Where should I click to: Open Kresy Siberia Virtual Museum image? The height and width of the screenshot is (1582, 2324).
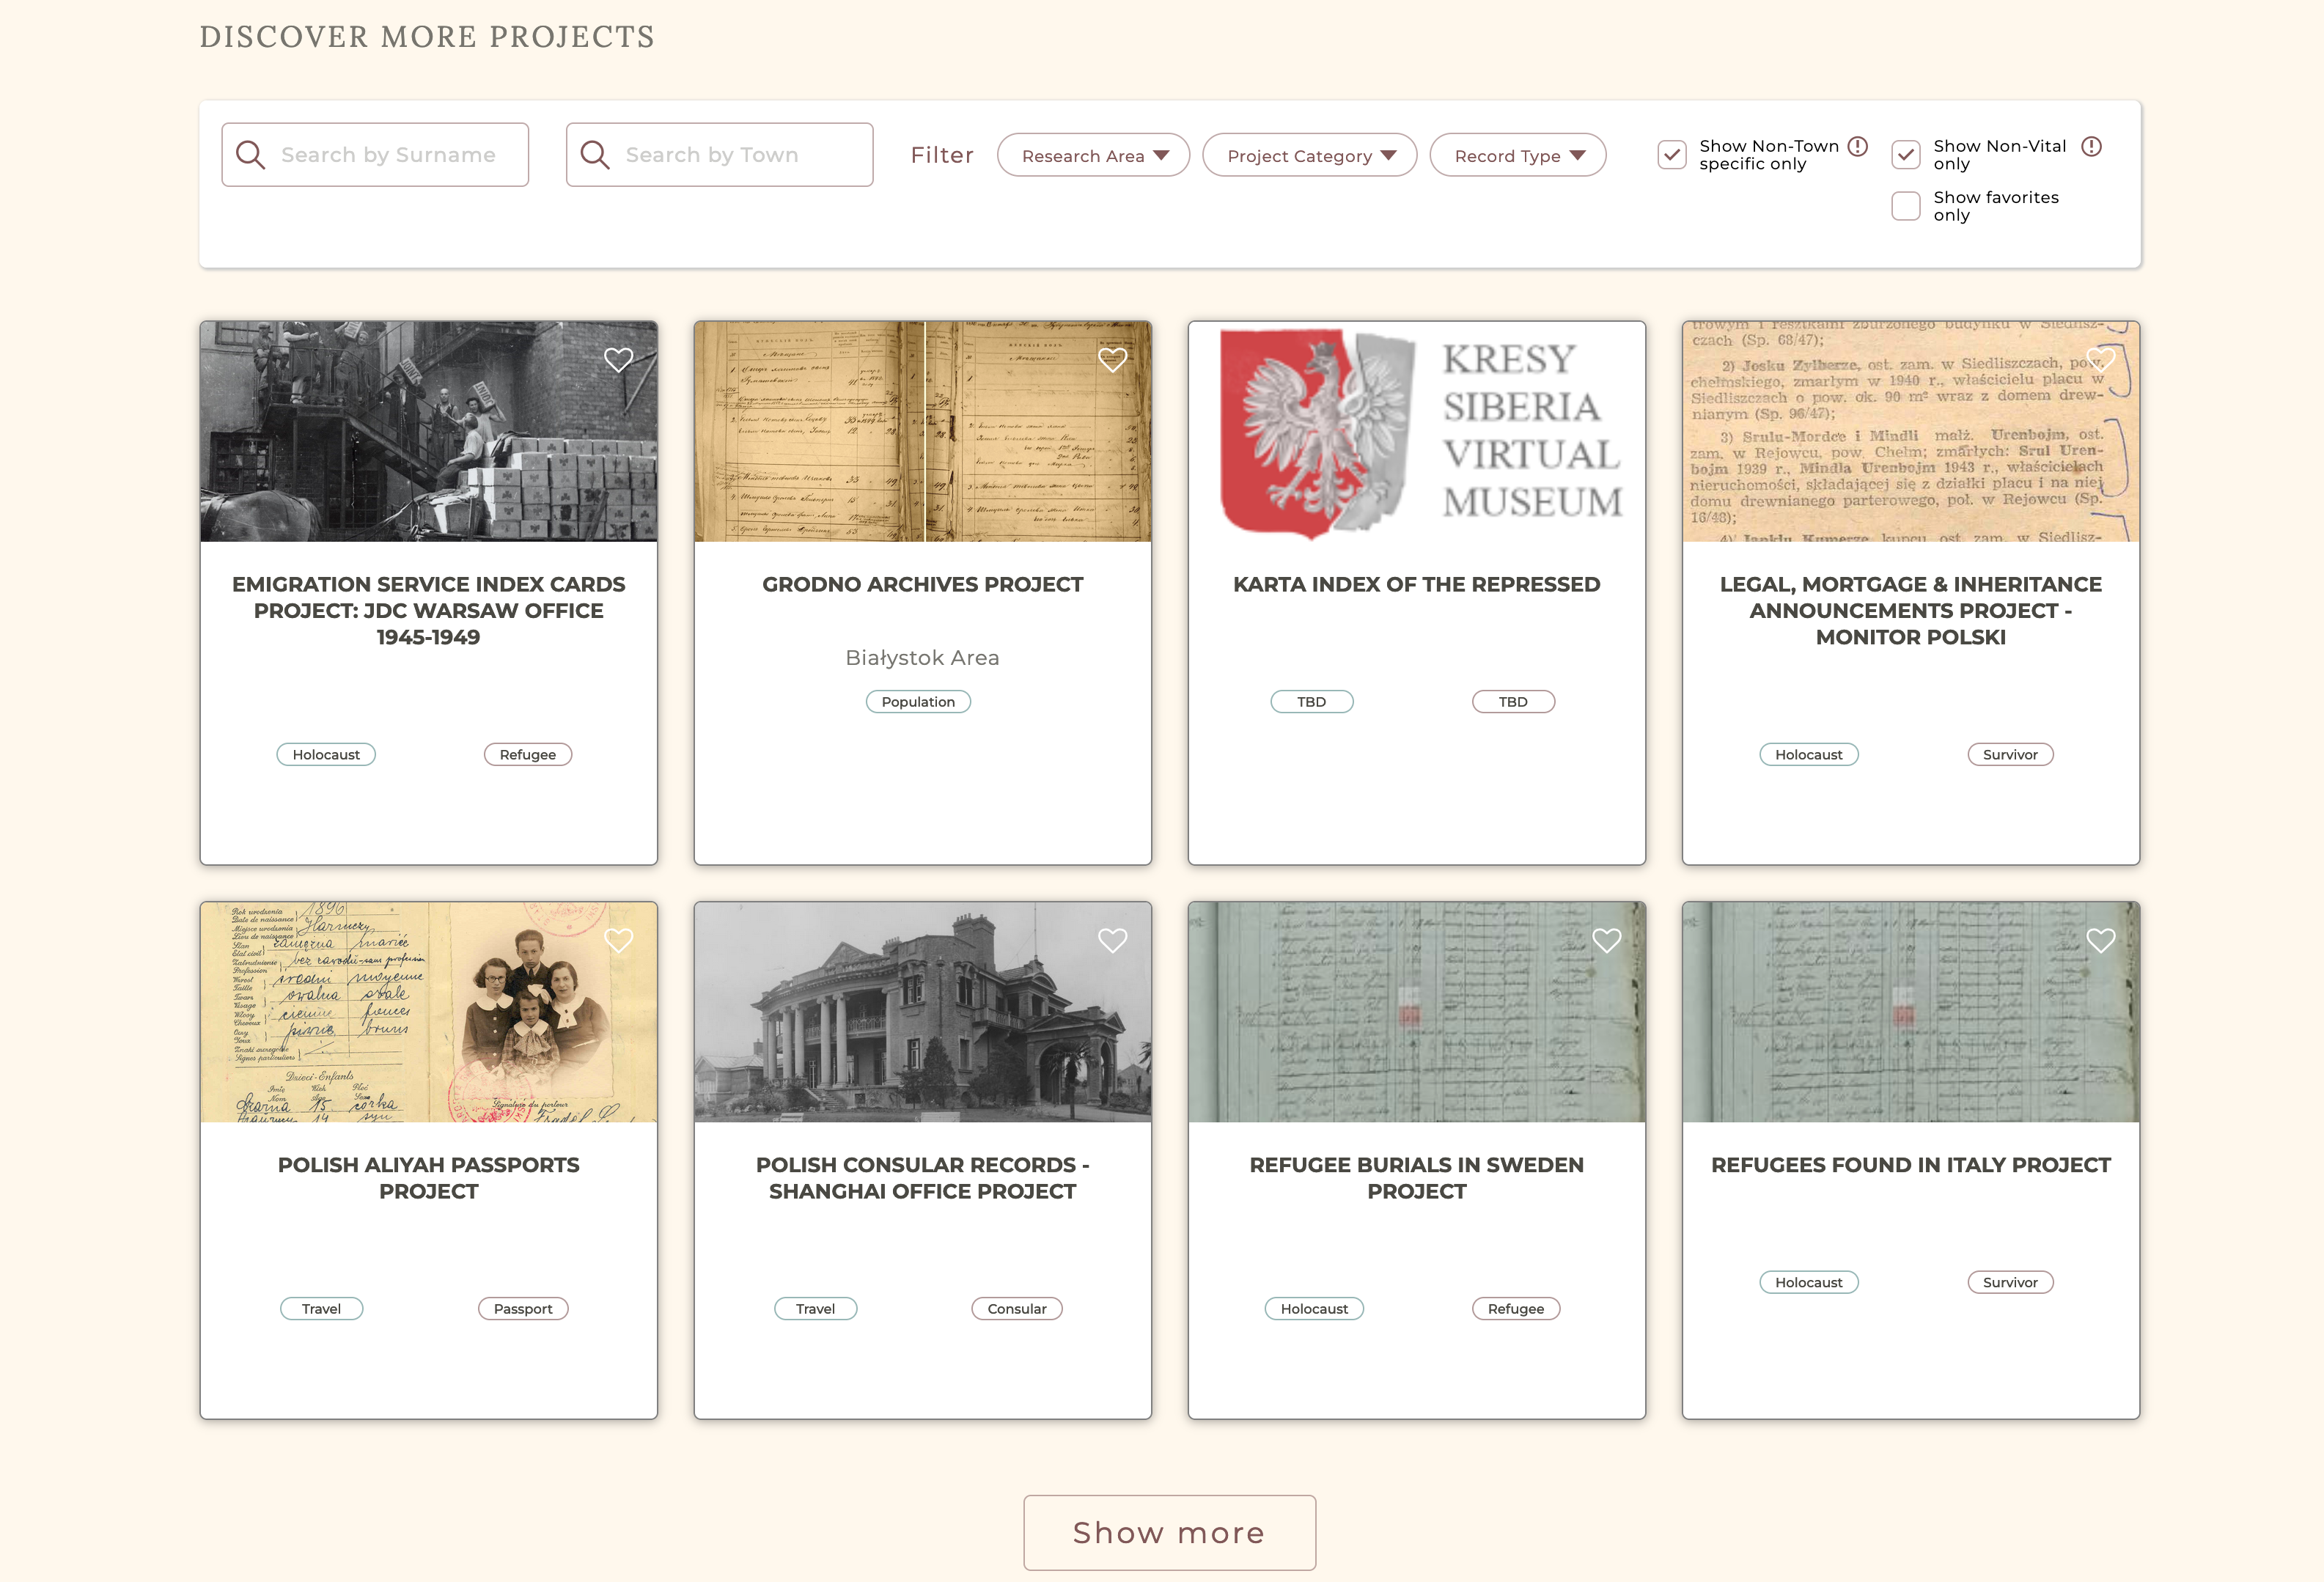point(1416,431)
